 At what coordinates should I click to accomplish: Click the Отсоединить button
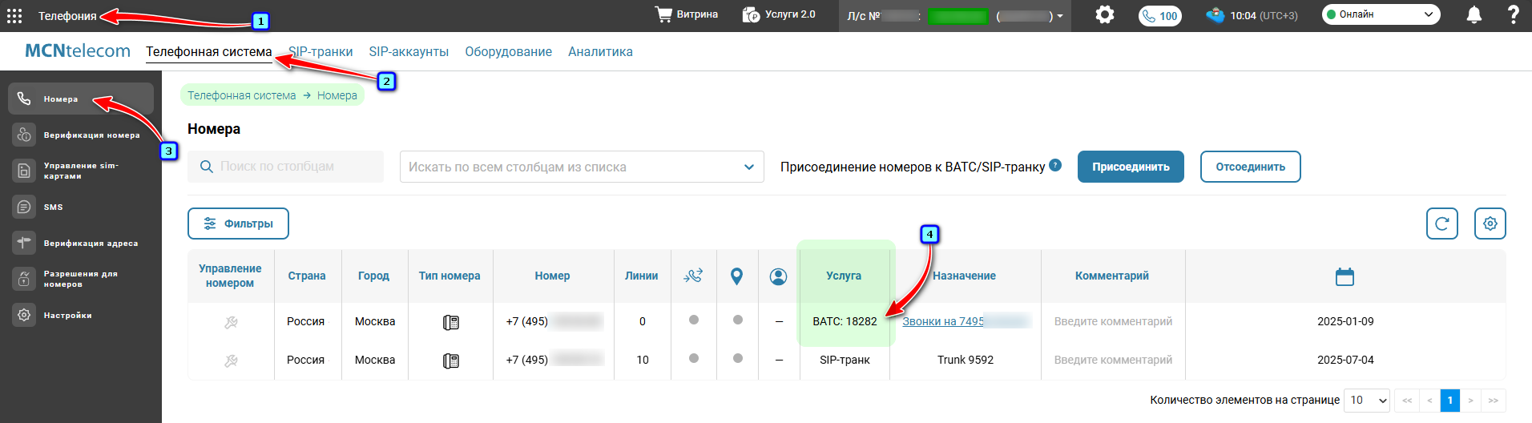pos(1250,167)
